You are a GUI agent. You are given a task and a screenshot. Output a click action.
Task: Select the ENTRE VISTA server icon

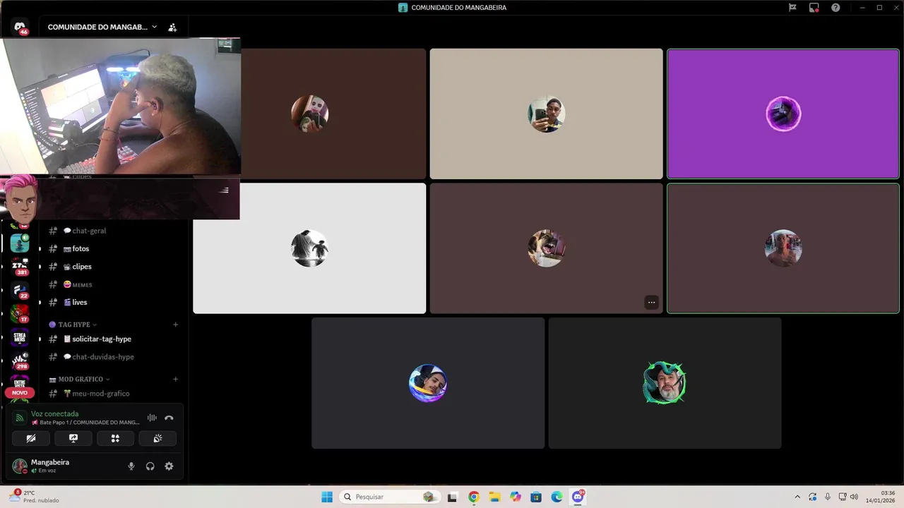pyautogui.click(x=20, y=382)
